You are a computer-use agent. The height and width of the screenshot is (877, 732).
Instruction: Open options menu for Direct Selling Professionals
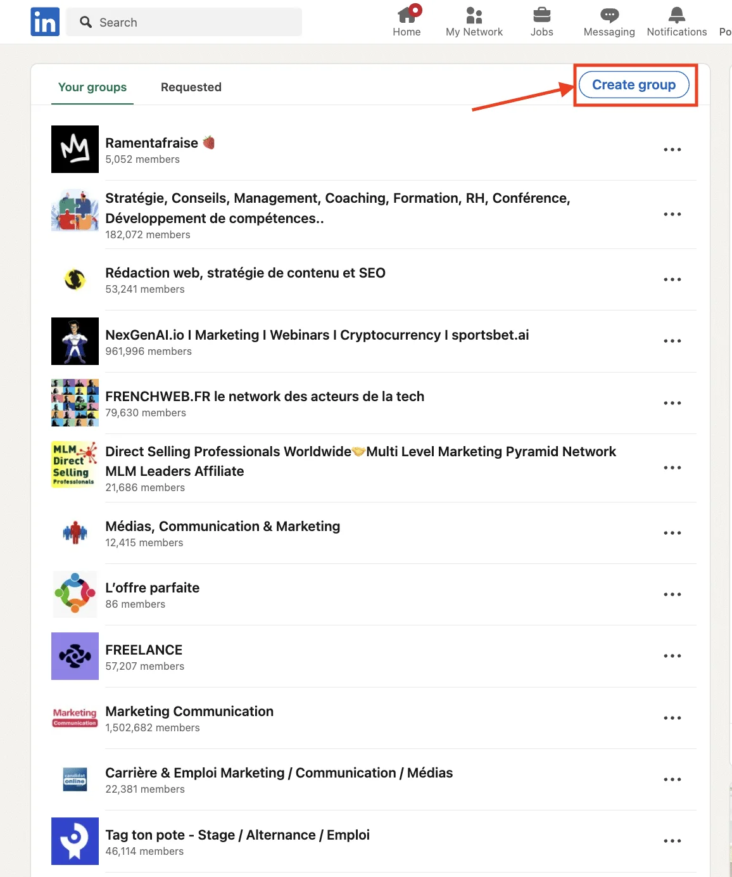click(672, 468)
